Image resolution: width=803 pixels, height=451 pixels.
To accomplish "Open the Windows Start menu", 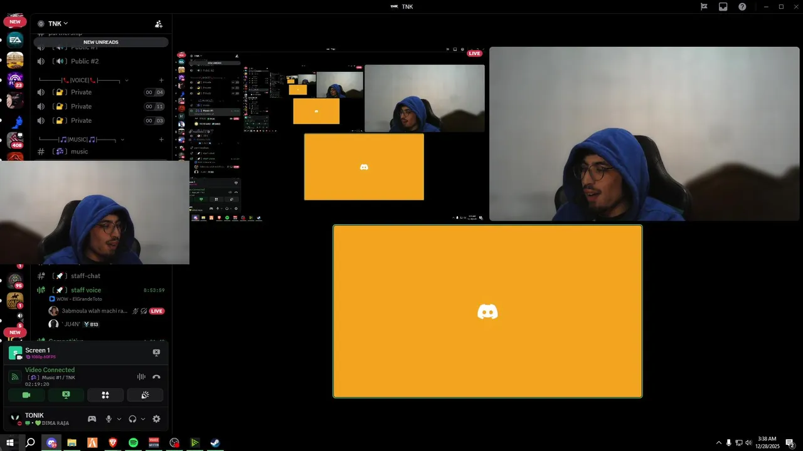I will tap(10, 443).
